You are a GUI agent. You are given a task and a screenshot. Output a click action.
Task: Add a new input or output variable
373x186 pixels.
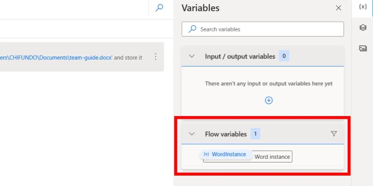coord(269,100)
